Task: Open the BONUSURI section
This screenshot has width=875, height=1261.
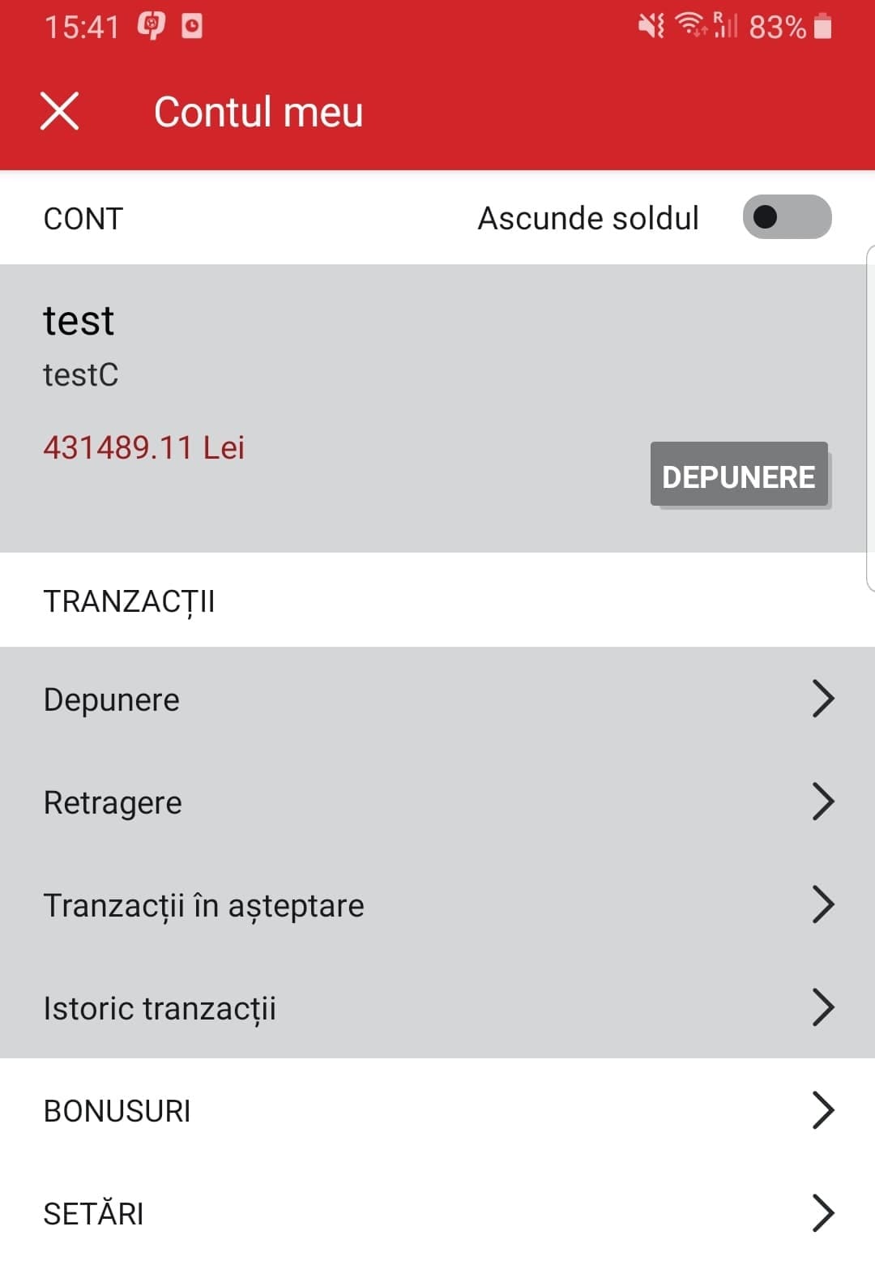Action: click(117, 1111)
